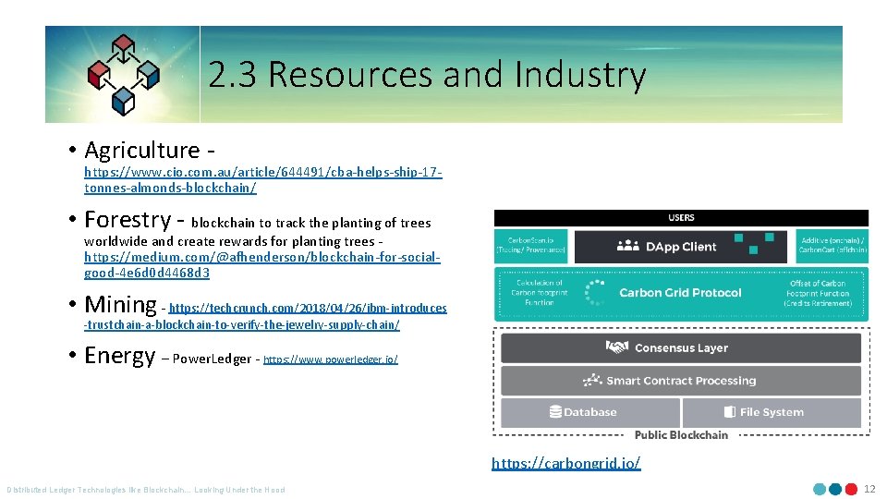887x499 pixels.
Task: Click the 'Consensus Layer' label
Action: pyautogui.click(x=681, y=348)
